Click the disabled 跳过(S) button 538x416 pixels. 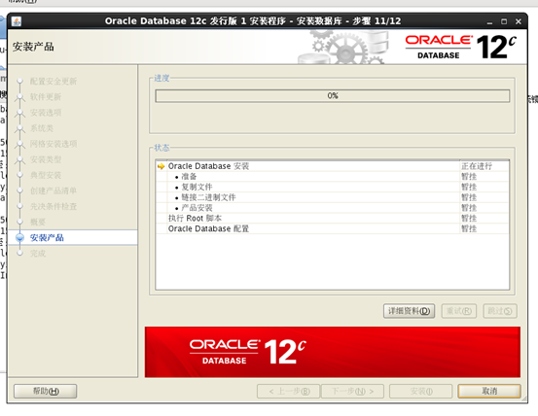coord(500,311)
